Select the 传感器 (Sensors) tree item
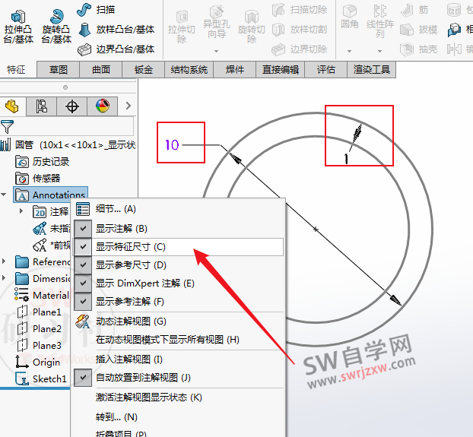 click(38, 179)
